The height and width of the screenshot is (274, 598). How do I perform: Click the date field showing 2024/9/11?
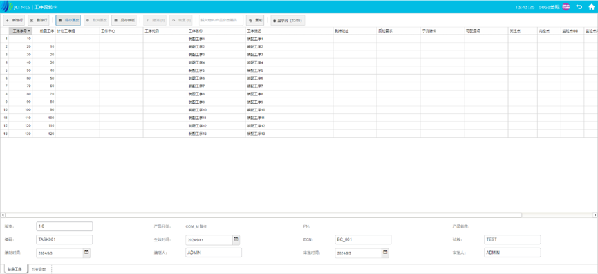point(209,240)
